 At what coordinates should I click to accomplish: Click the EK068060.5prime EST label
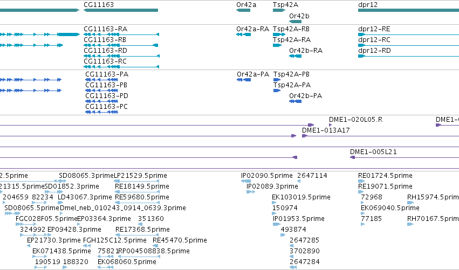click(x=127, y=262)
